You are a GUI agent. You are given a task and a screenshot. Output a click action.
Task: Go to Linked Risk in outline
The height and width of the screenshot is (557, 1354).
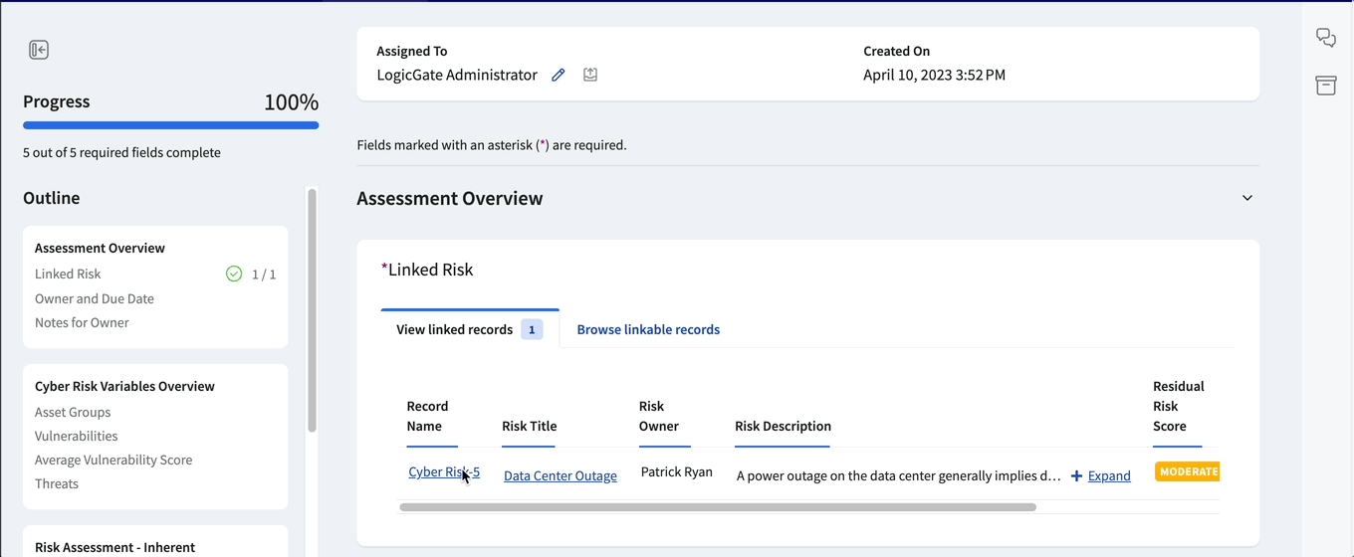click(x=68, y=274)
